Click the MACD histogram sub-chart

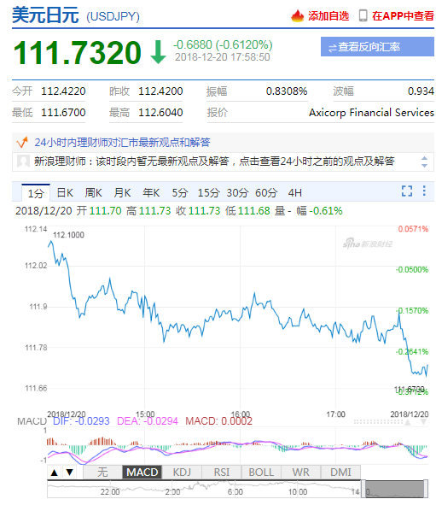pos(237,446)
